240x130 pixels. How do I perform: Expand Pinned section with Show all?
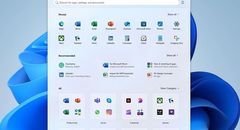tap(173, 14)
